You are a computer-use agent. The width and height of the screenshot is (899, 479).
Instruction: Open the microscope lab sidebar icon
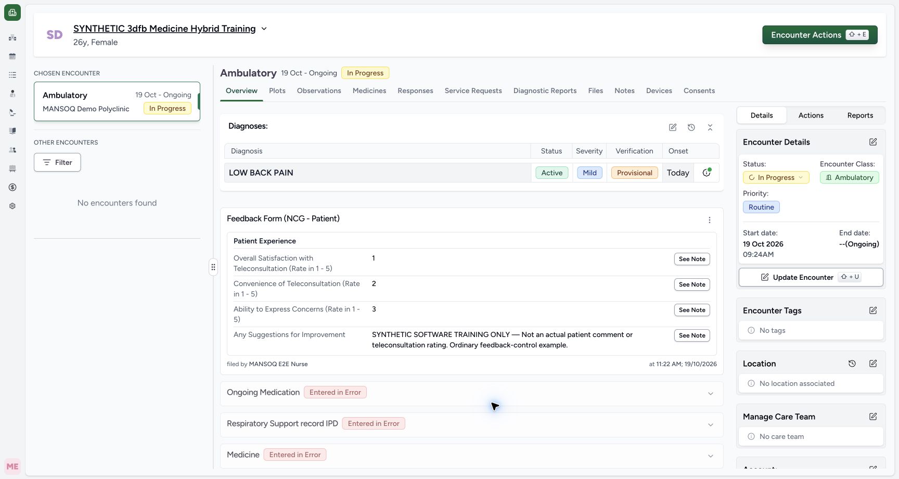[12, 112]
